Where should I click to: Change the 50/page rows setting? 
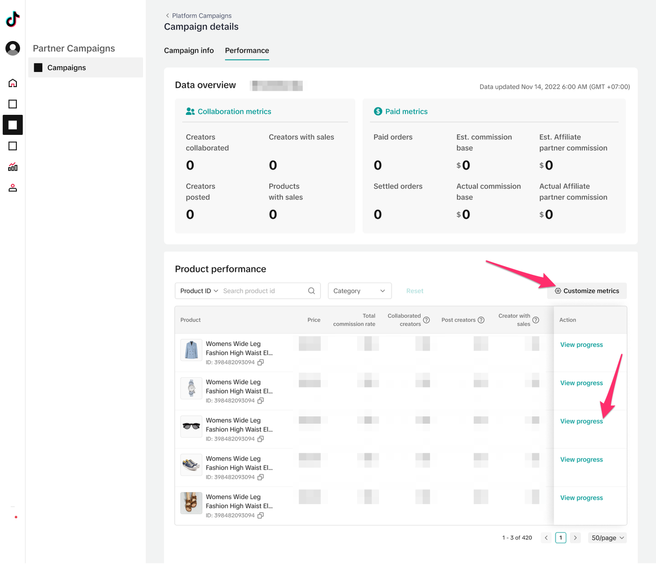tap(607, 538)
